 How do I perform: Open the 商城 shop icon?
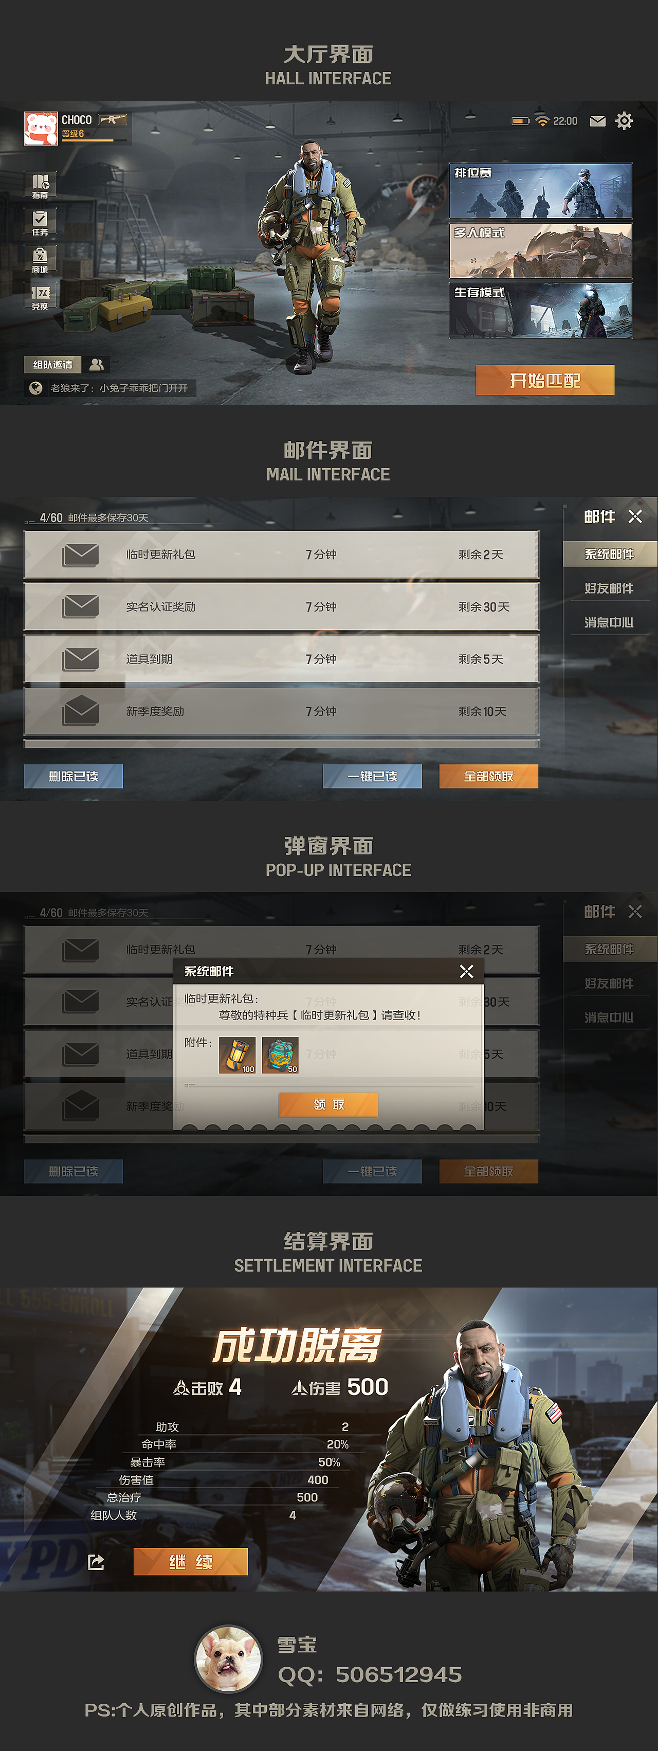[40, 260]
